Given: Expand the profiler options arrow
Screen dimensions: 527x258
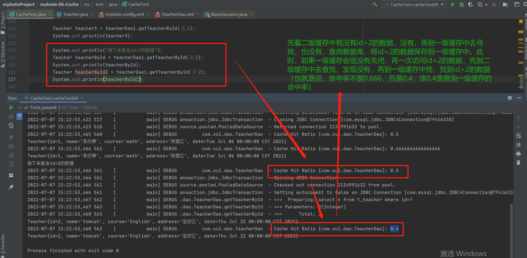Looking at the screenshot, I should tap(486, 5).
